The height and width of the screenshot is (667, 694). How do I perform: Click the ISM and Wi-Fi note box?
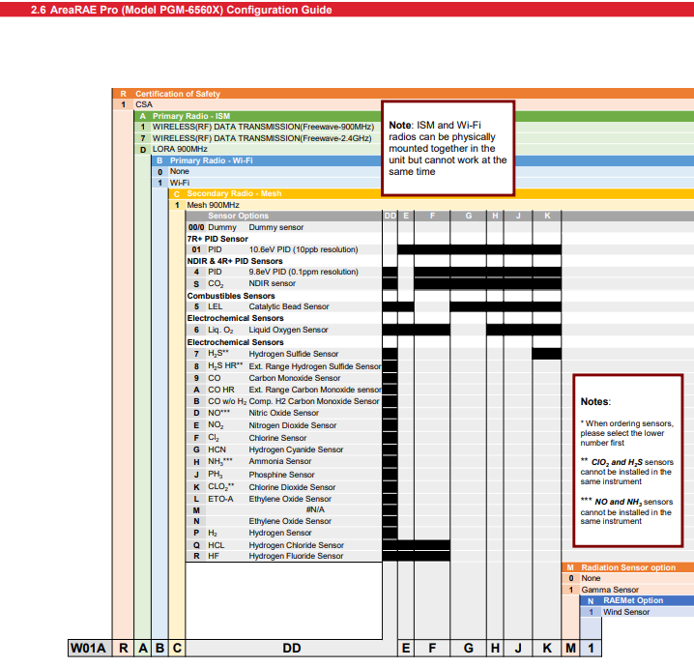point(448,148)
